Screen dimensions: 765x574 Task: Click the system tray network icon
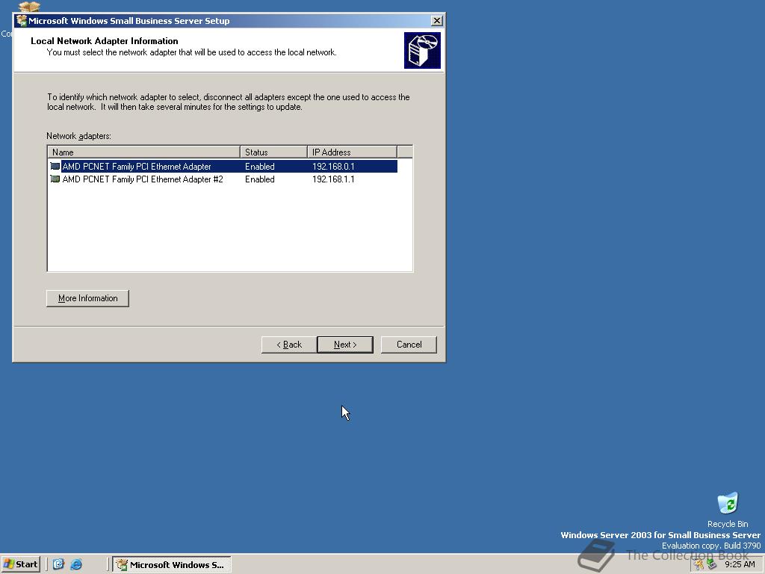(x=712, y=564)
